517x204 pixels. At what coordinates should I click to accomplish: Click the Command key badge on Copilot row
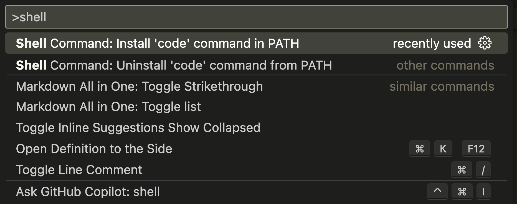point(462,192)
